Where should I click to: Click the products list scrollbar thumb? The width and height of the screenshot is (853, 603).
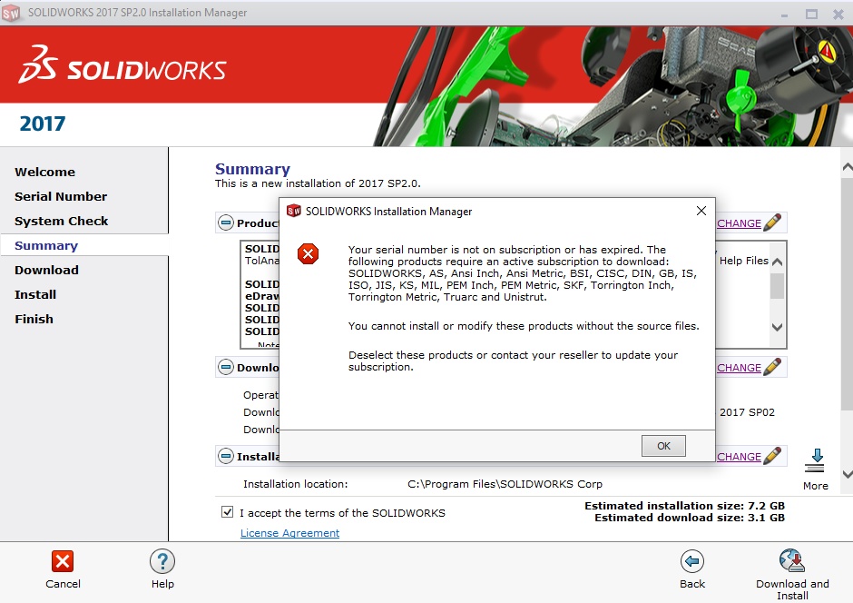click(x=778, y=286)
